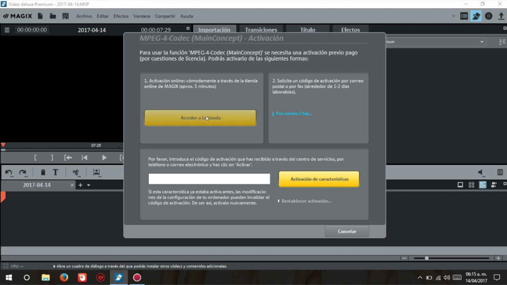The width and height of the screenshot is (507, 285).
Task: Redo the last undone action
Action: (23, 173)
